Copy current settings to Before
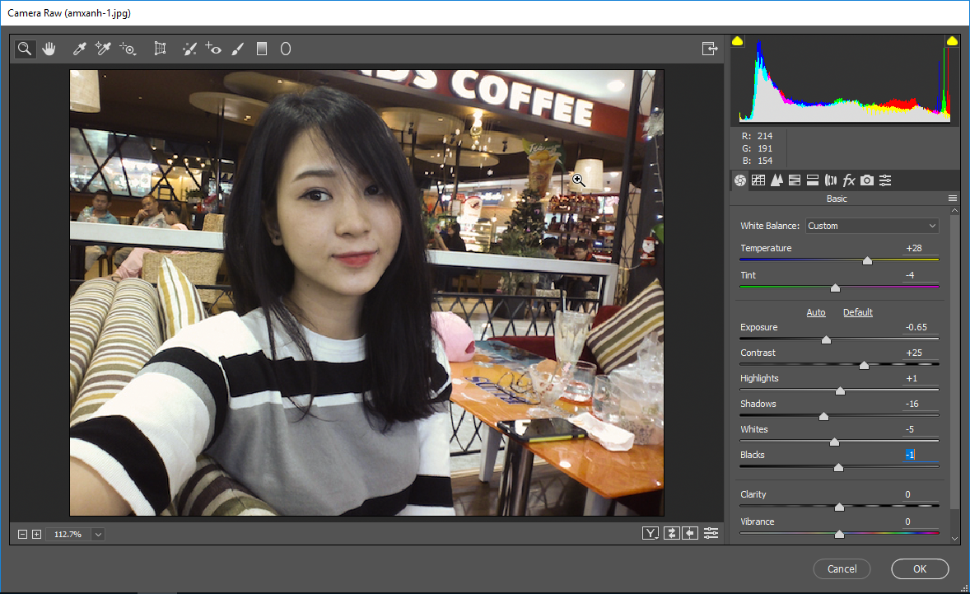 (690, 533)
